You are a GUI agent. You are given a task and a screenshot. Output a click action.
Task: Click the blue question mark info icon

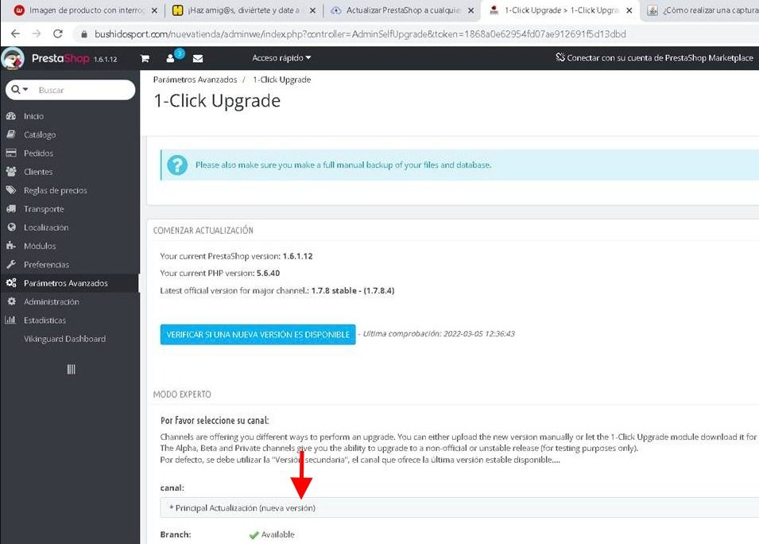point(177,165)
